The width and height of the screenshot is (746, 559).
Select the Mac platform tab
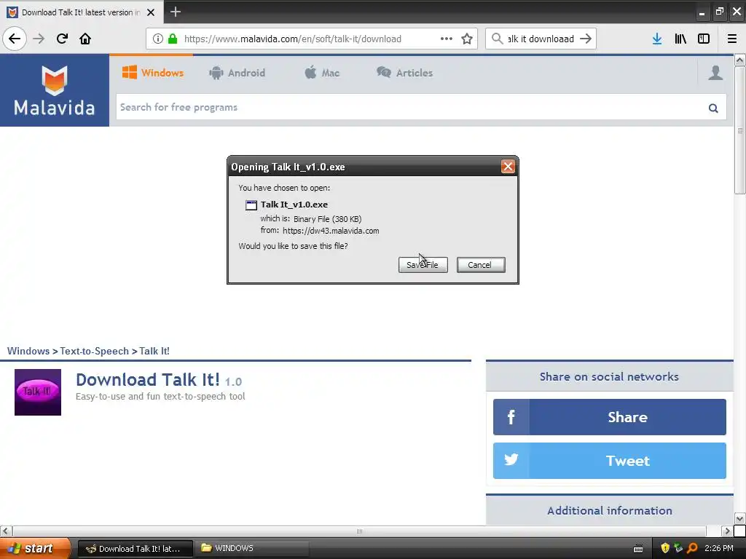pos(322,73)
